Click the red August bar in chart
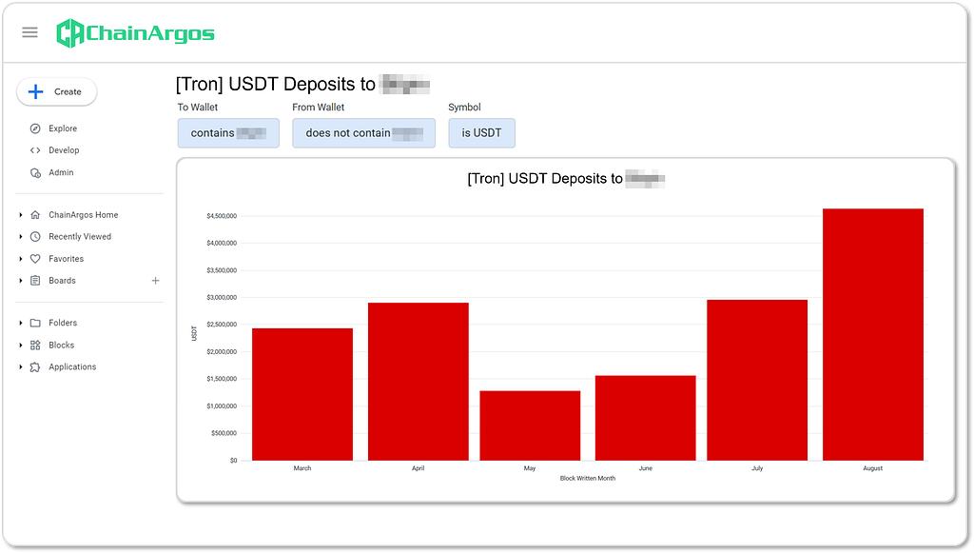 click(873, 335)
